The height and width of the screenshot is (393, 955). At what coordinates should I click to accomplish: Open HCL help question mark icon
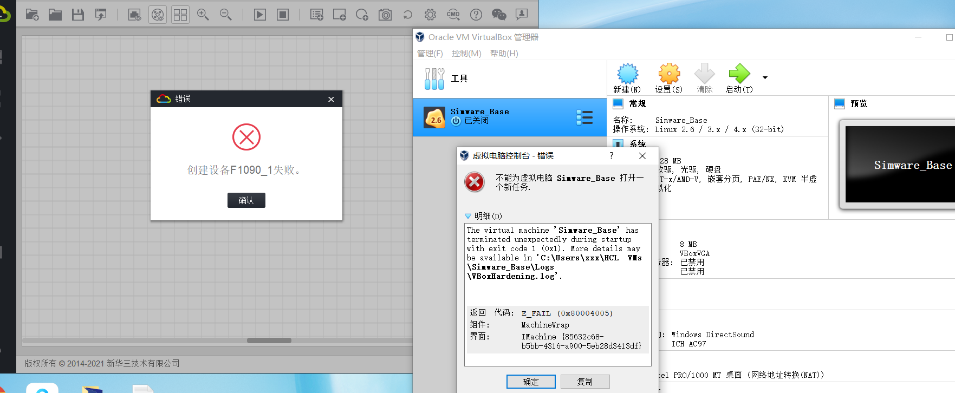click(x=476, y=15)
